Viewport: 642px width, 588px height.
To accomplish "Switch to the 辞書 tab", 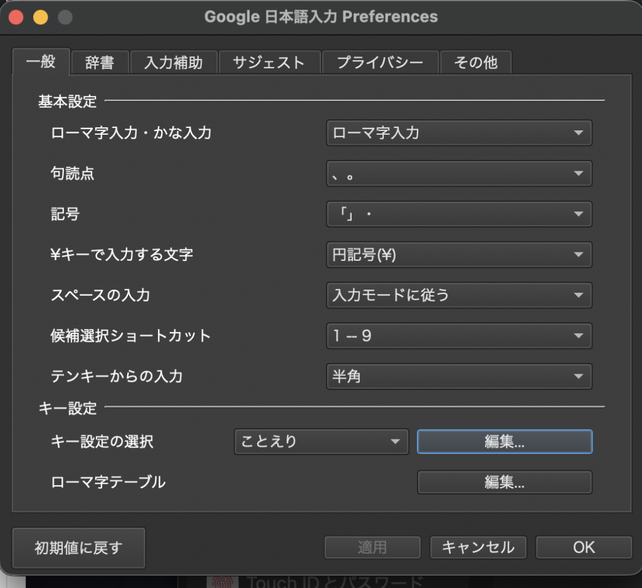I will (99, 63).
